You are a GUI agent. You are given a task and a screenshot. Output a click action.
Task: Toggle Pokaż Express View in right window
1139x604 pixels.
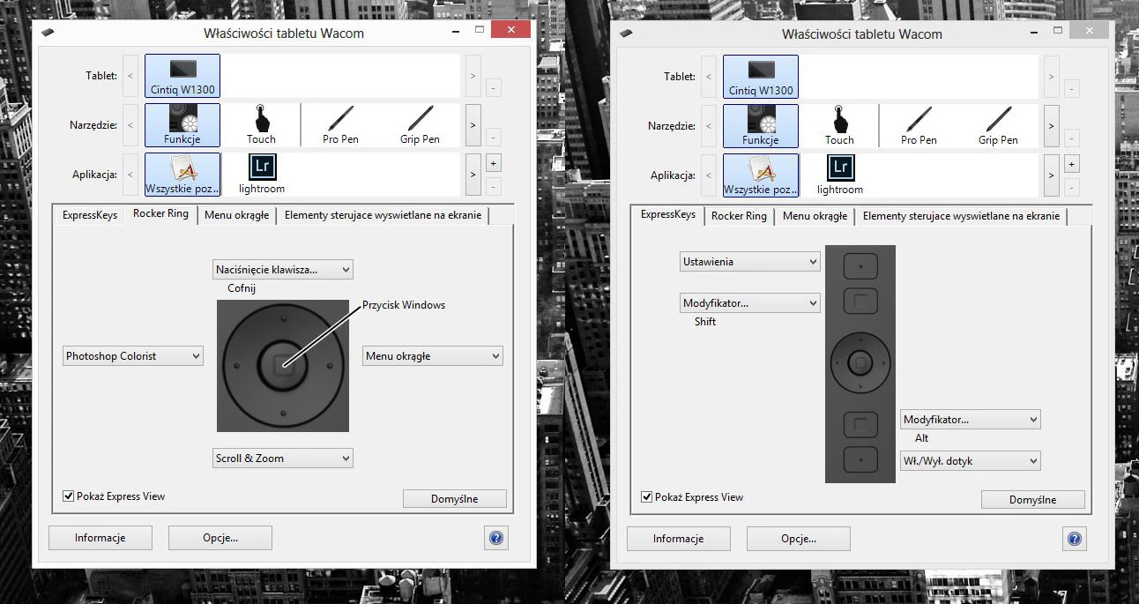point(646,496)
